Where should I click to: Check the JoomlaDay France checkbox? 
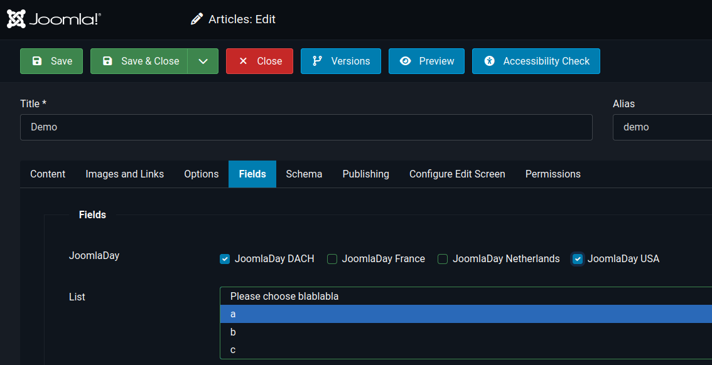(x=332, y=259)
